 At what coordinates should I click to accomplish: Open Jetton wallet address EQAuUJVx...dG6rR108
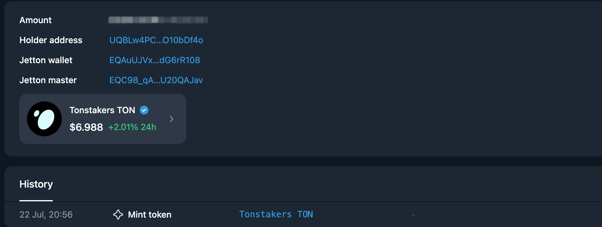pos(154,60)
